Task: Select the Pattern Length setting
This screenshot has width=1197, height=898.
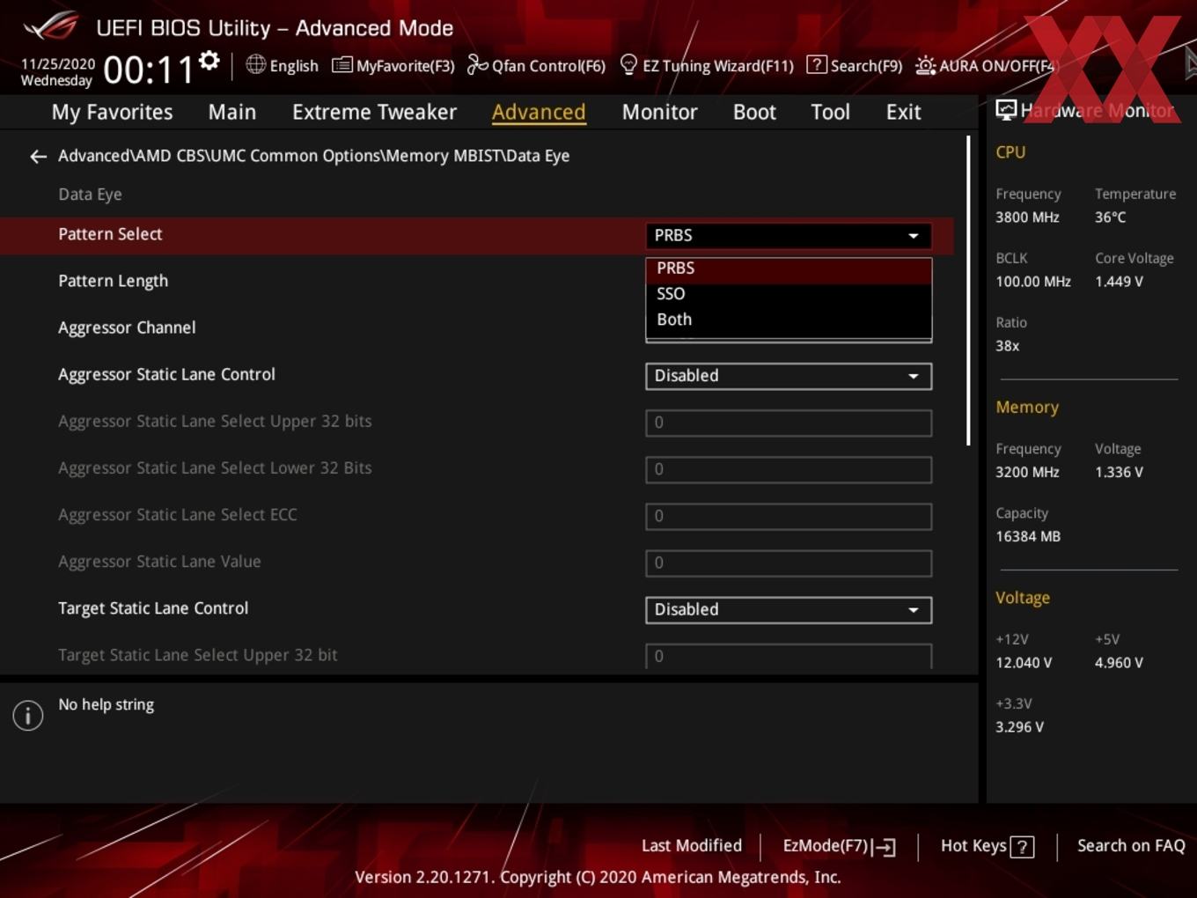Action: pos(113,281)
